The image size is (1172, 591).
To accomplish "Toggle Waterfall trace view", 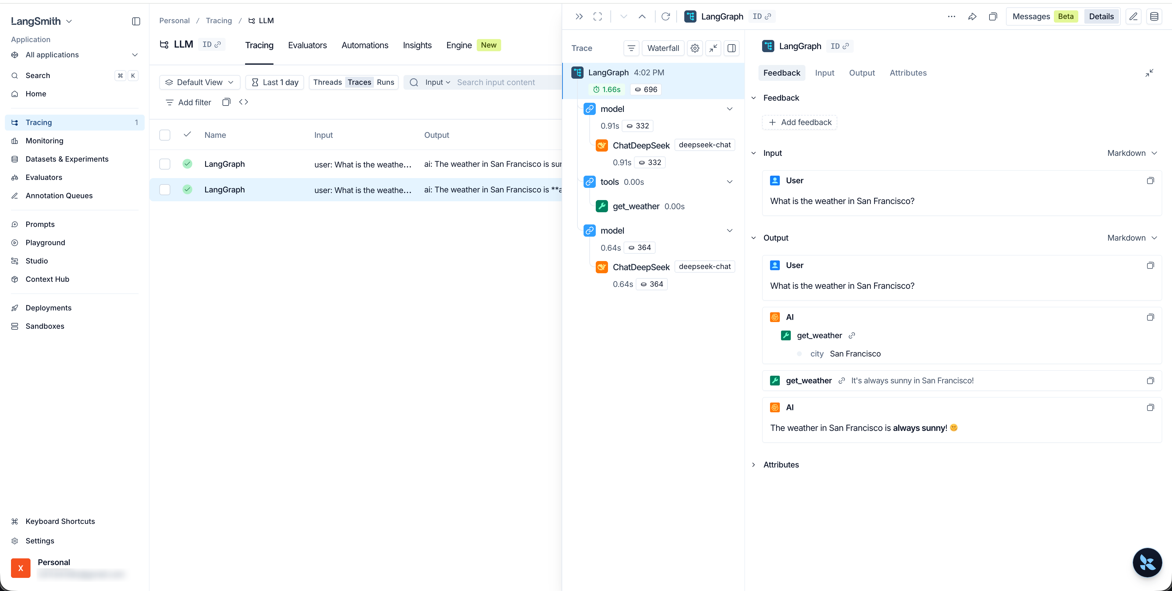I will pos(663,48).
